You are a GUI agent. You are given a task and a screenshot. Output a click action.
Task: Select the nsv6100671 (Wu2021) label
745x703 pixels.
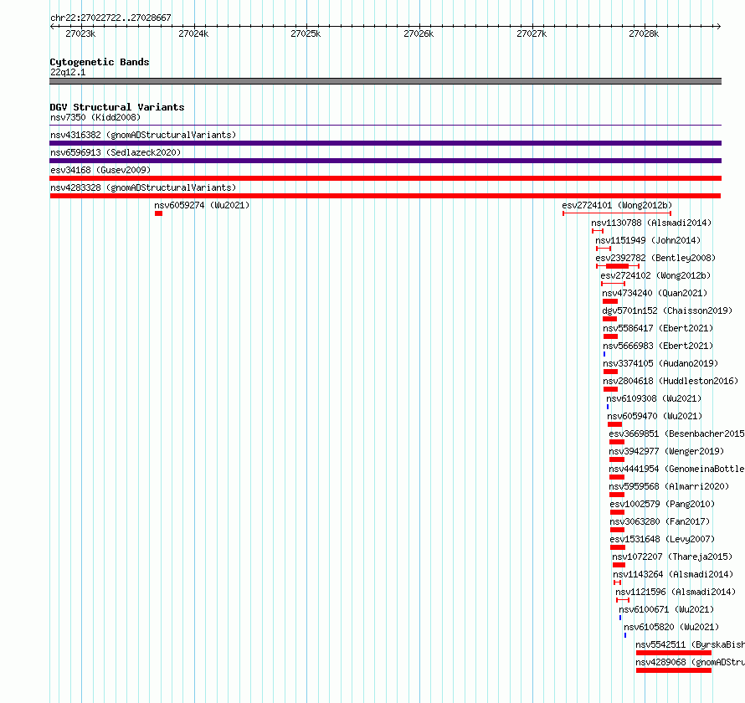tap(666, 609)
